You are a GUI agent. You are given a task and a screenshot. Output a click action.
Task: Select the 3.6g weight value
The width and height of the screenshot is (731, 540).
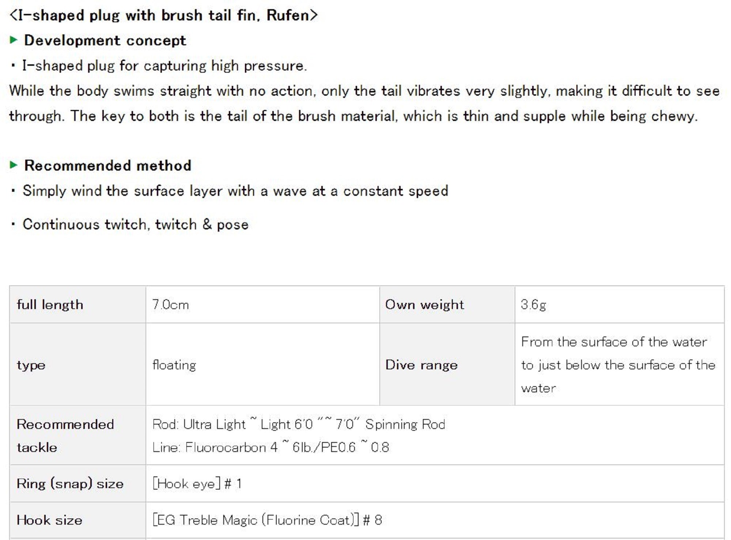[x=533, y=305]
